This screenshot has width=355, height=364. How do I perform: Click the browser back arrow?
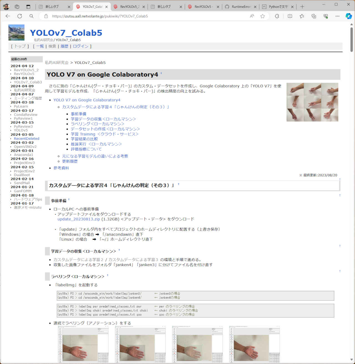[8, 16]
